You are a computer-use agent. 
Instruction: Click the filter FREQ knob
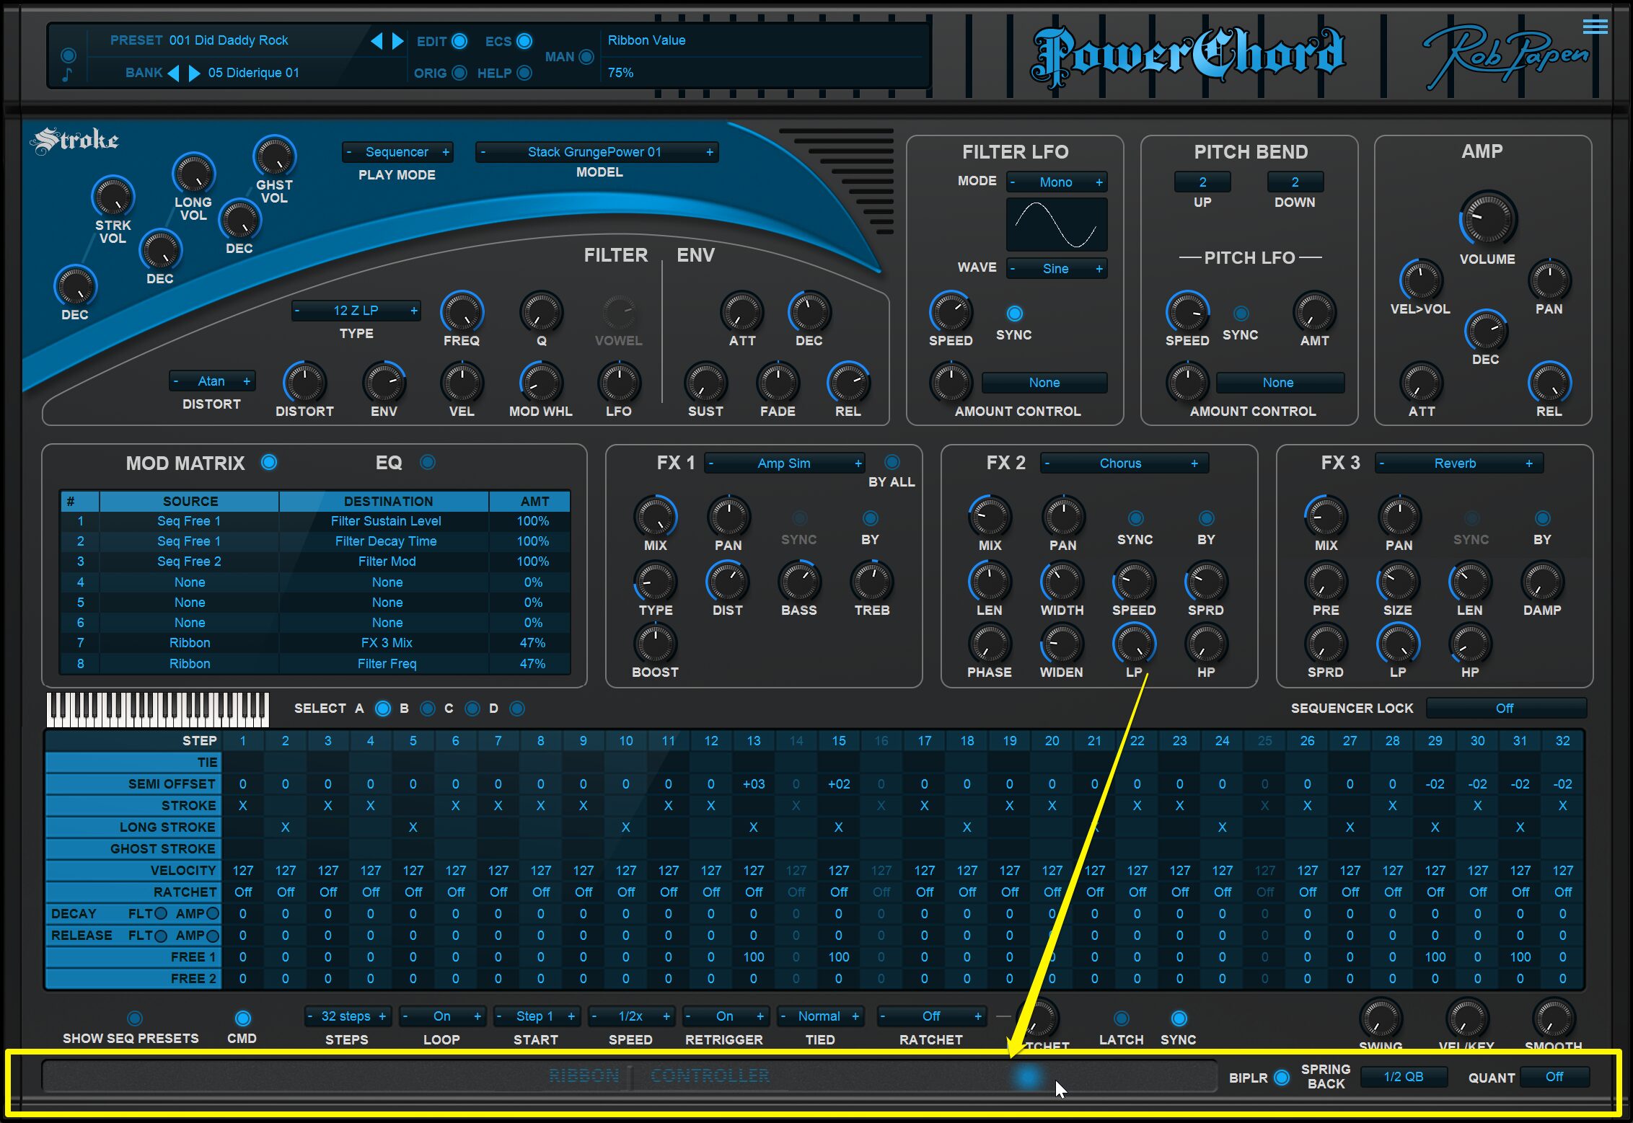tap(462, 312)
